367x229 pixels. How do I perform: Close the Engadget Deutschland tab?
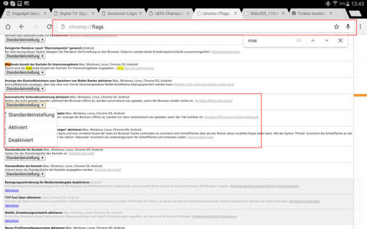(x=45, y=13)
